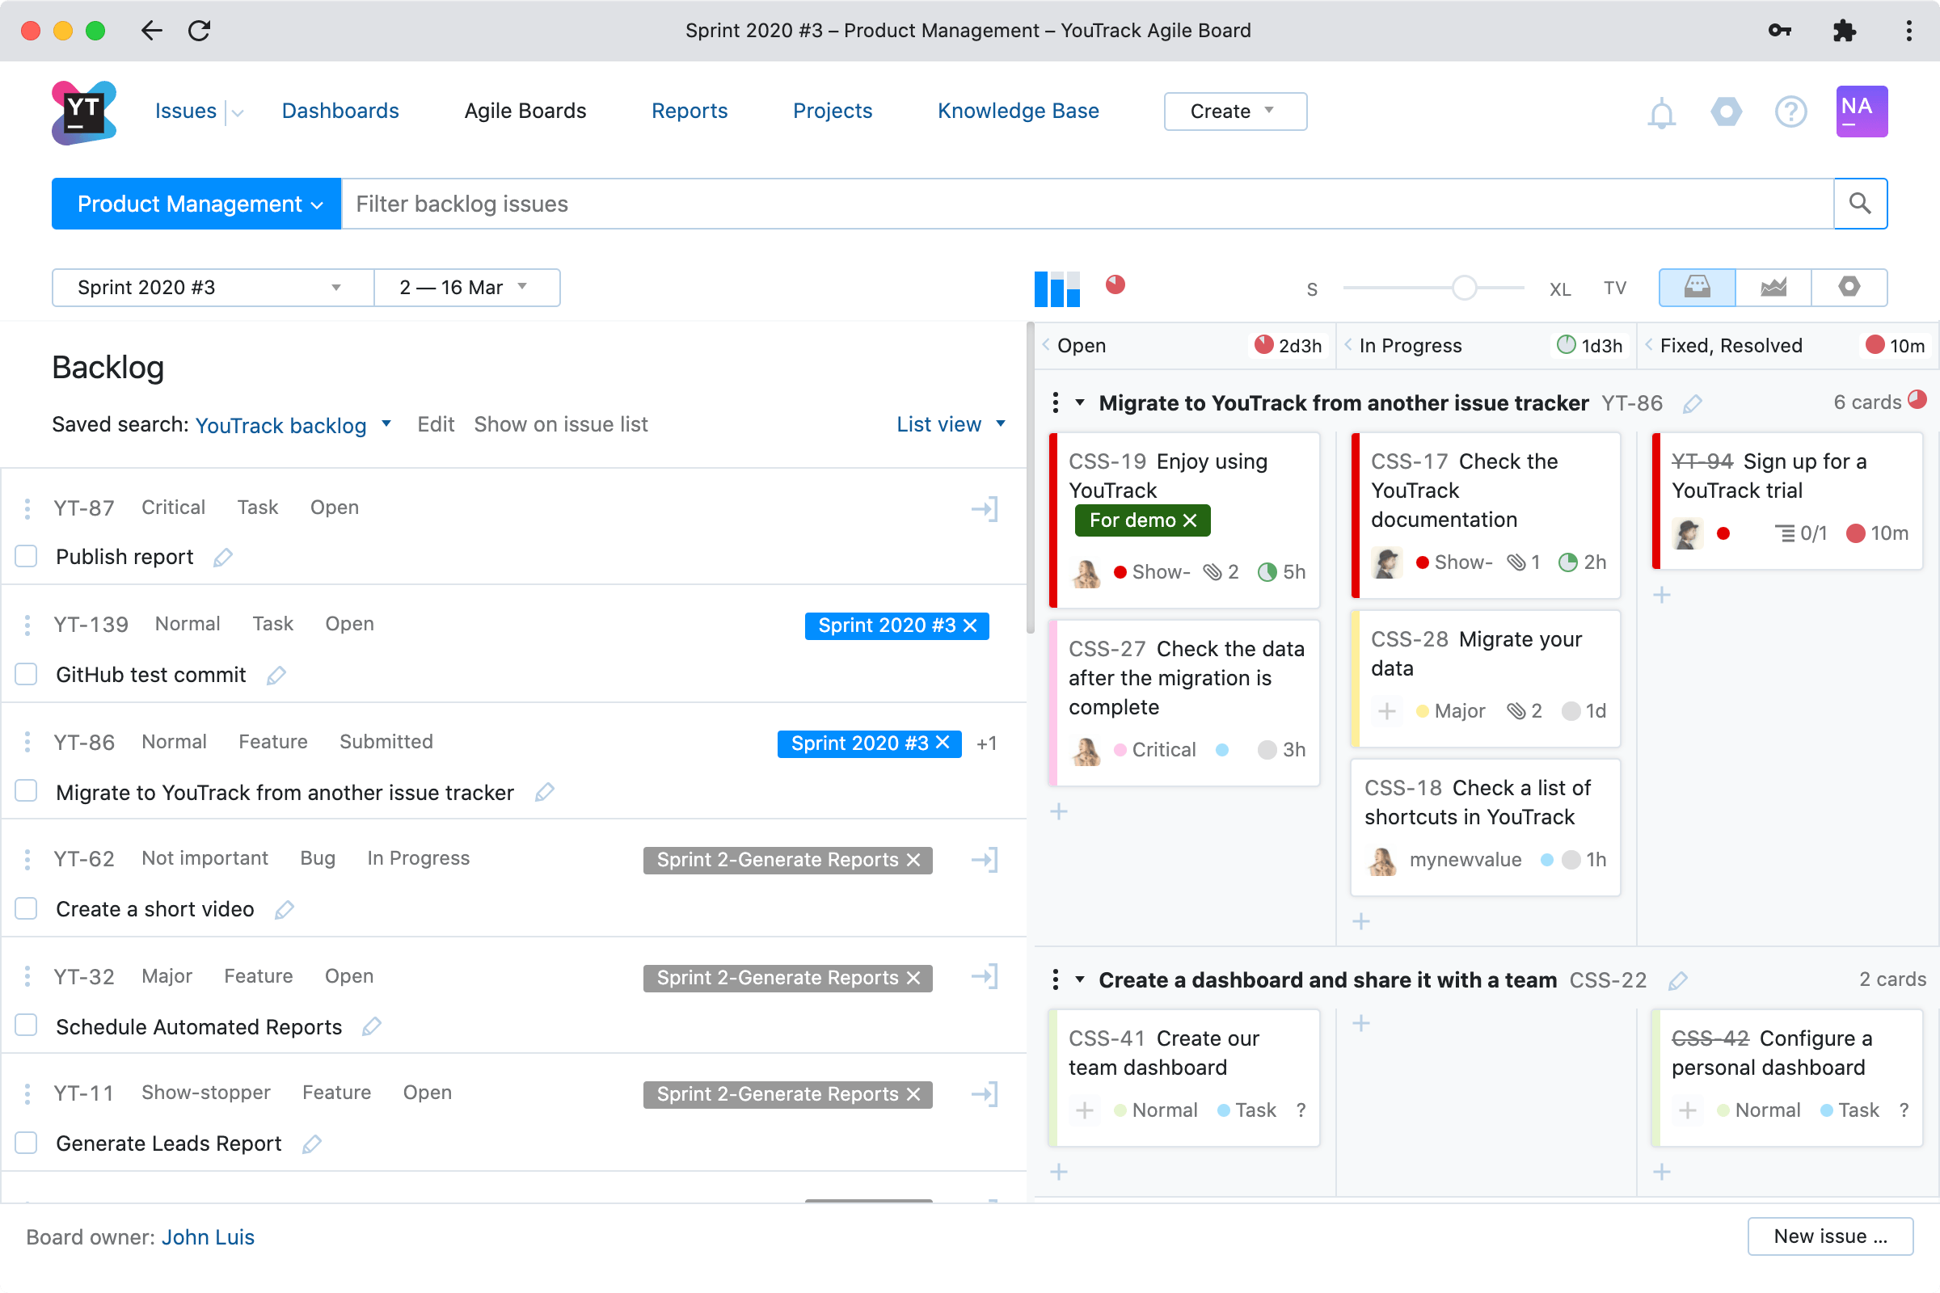Click Edit next to saved search
The height and width of the screenshot is (1293, 1940).
pos(436,425)
